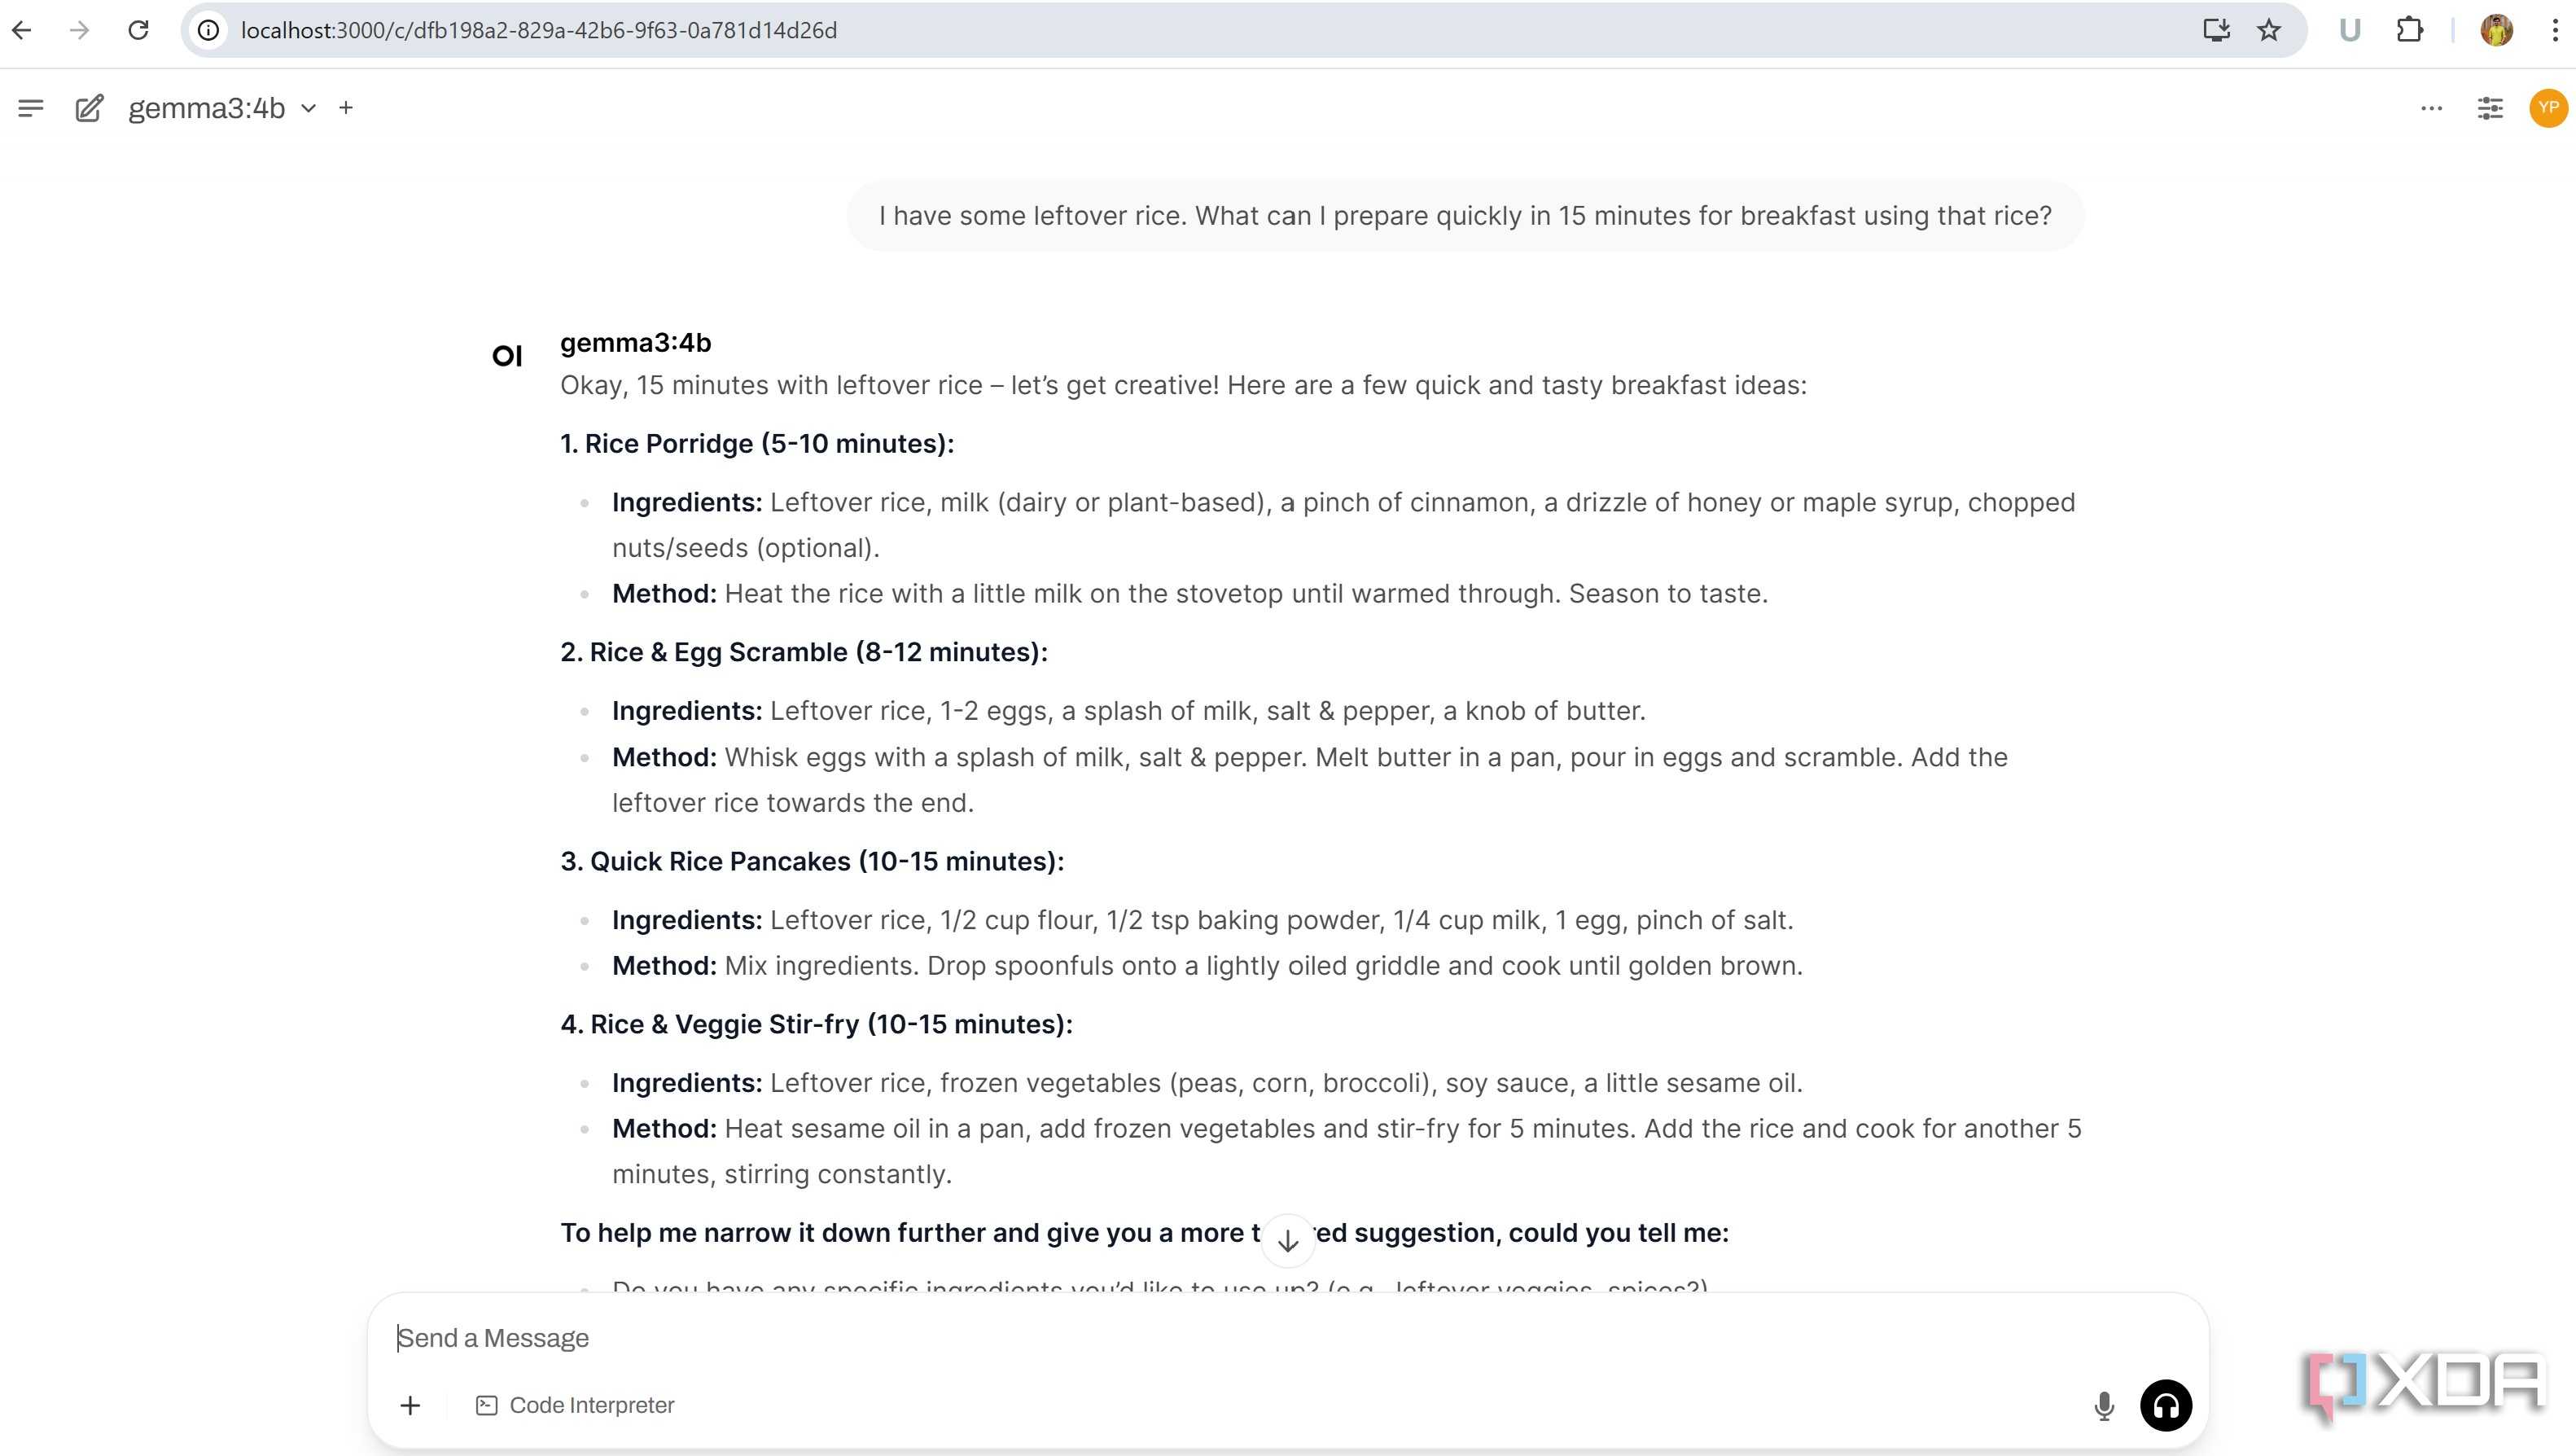Screen dimensions: 2576x1456
Task: View site information icon in address bar
Action: (208, 30)
